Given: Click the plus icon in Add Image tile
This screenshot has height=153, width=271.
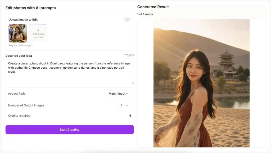Looking at the screenshot, I should [x=38, y=30].
